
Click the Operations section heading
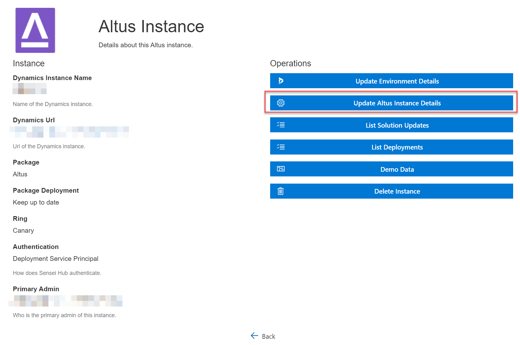[290, 63]
